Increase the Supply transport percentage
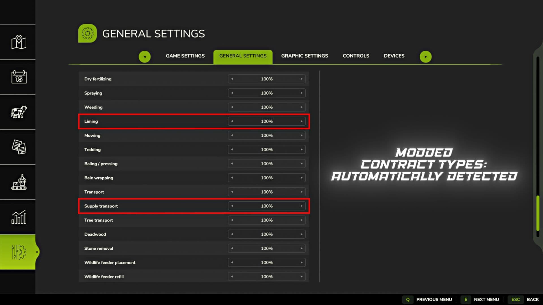 tap(301, 206)
